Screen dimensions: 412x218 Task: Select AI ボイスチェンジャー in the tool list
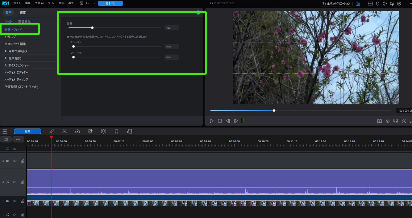[x=16, y=65]
